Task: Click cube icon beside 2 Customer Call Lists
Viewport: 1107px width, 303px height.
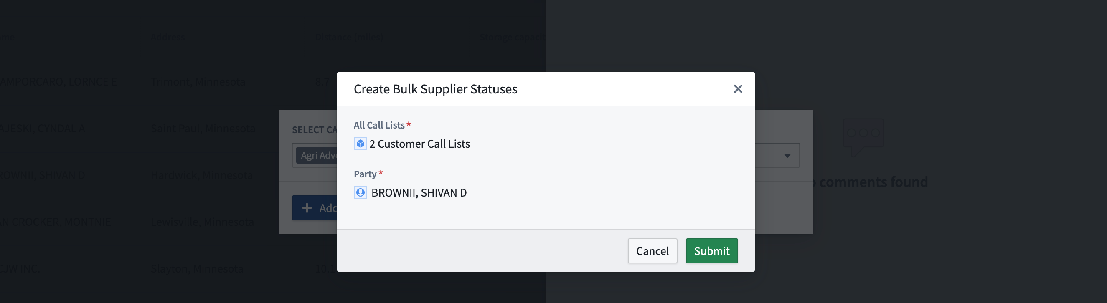Action: [x=360, y=144]
